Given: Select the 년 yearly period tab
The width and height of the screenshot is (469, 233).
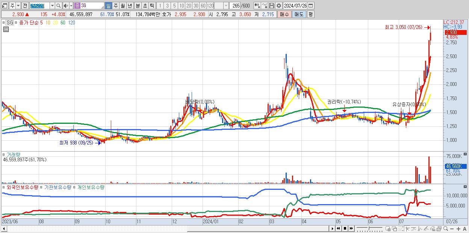Looking at the screenshot, I should pos(130,6).
